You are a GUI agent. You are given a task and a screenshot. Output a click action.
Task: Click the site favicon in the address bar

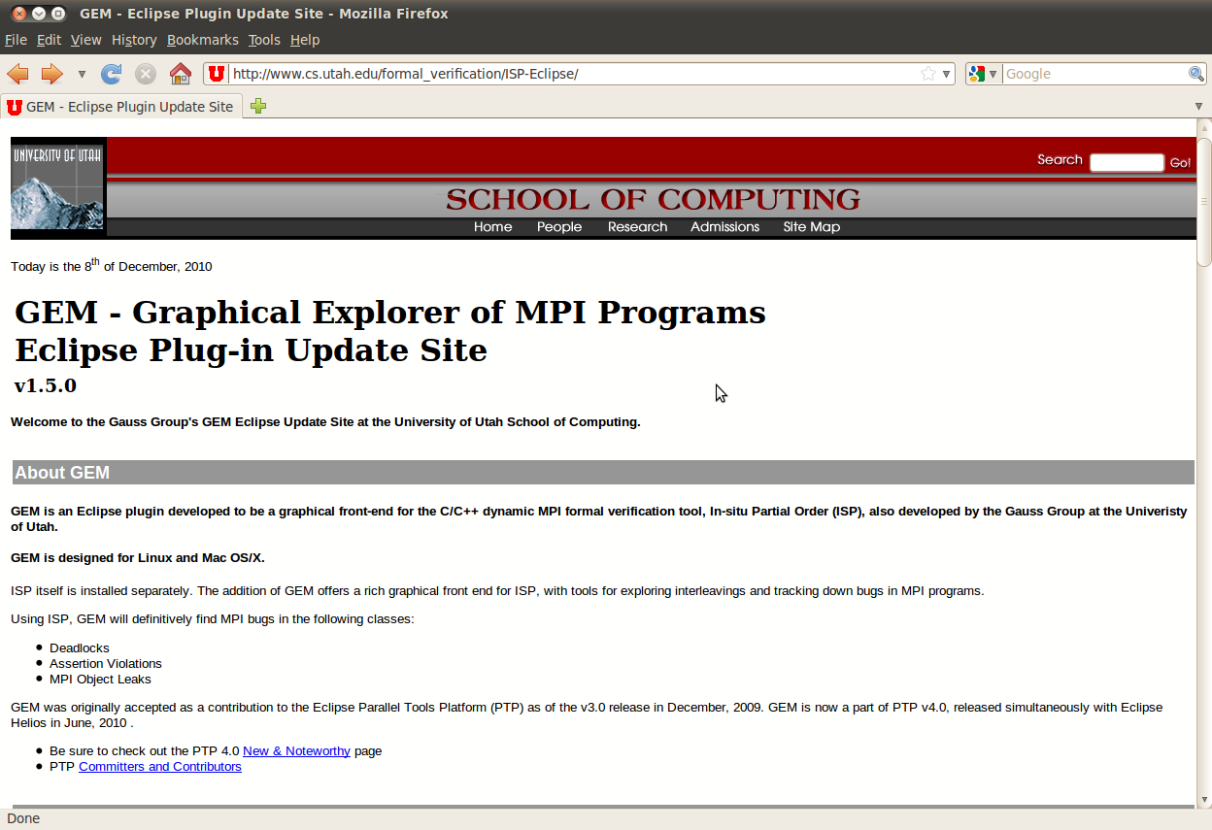point(217,74)
